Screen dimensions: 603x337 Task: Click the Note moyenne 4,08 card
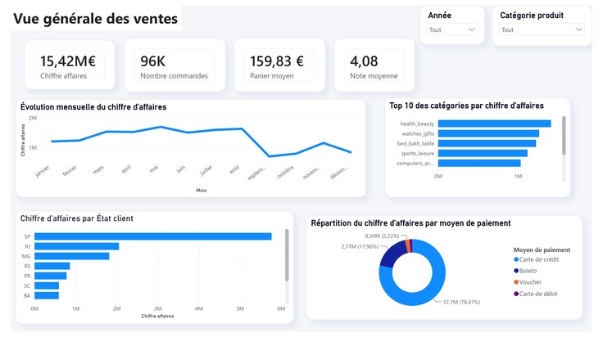pos(374,65)
